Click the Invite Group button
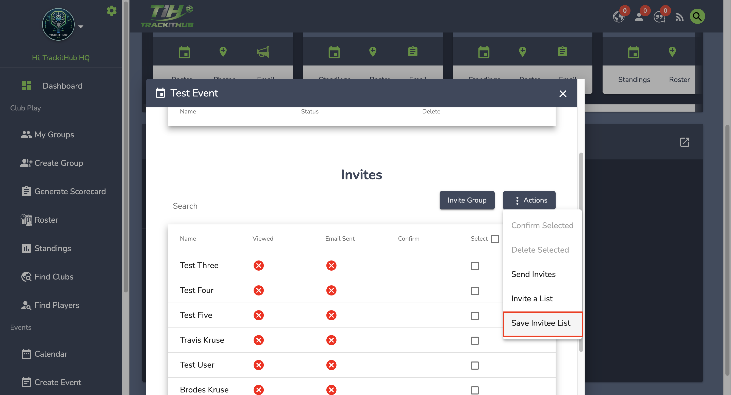Screen dimensions: 731x395 pos(467,200)
